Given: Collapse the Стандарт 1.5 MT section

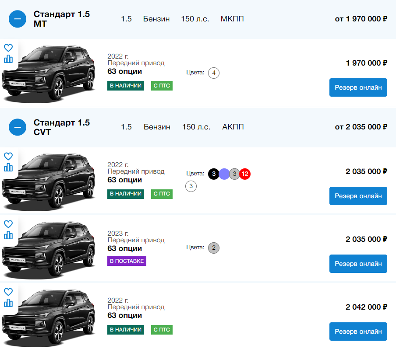Looking at the screenshot, I should point(18,19).
